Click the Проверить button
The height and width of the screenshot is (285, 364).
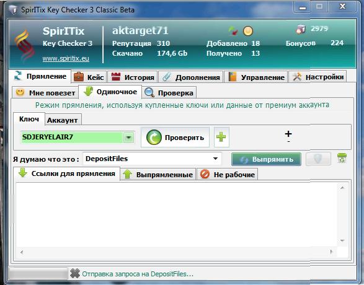pyautogui.click(x=175, y=138)
